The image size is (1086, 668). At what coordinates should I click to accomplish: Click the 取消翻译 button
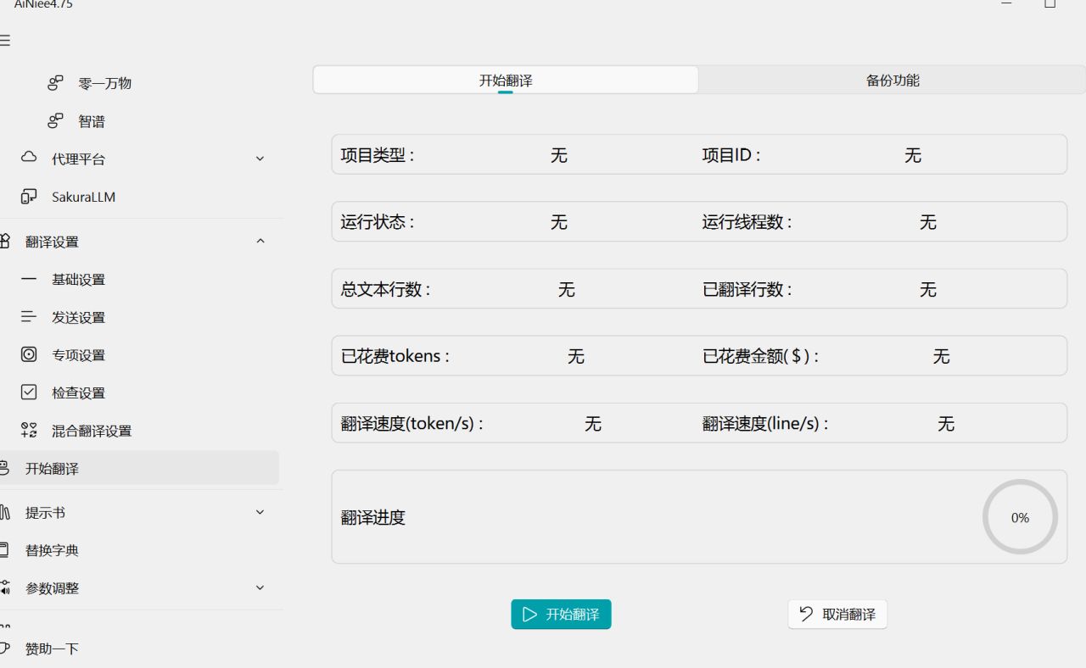click(x=837, y=615)
